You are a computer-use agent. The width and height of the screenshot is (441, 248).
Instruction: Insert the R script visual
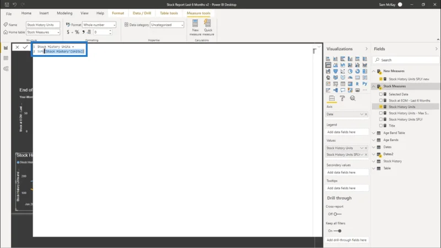pyautogui.click(x=357, y=84)
